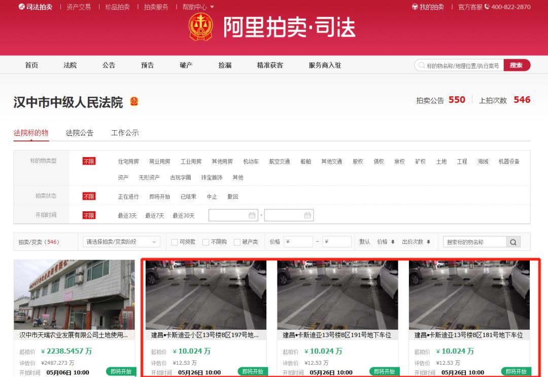The width and height of the screenshot is (548, 377).
Task: Open 服务商入驻 in navigation bar
Action: (325, 65)
